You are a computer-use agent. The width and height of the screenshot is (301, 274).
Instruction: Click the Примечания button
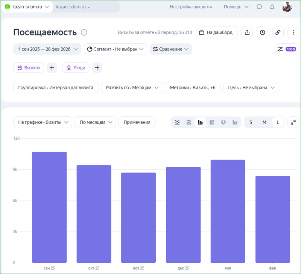pos(137,122)
